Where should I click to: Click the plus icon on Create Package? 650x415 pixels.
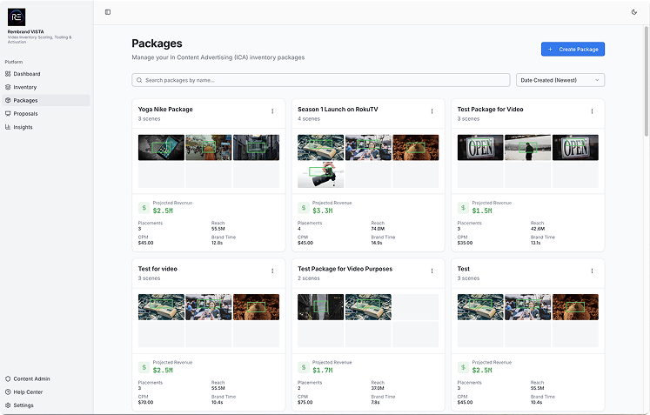pyautogui.click(x=550, y=49)
